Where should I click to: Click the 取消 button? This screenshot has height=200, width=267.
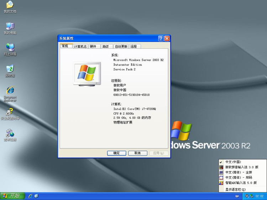click(137, 153)
